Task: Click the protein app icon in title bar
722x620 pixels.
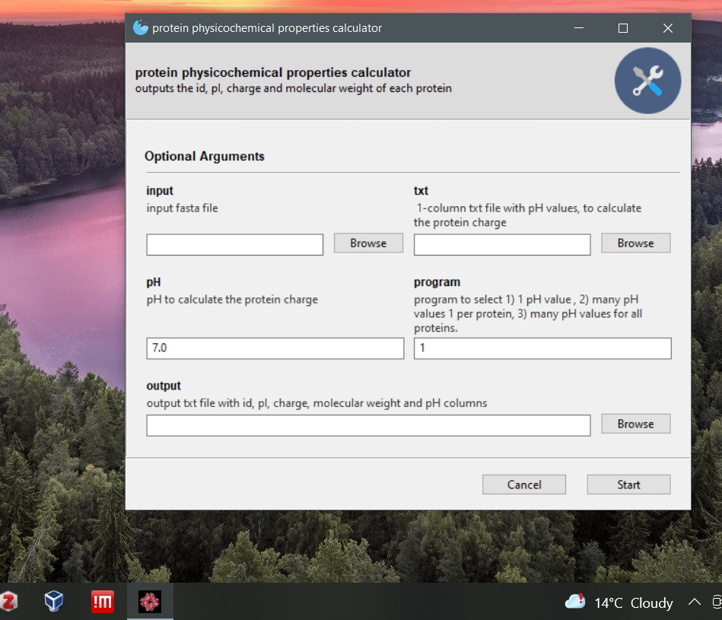Action: 141,27
